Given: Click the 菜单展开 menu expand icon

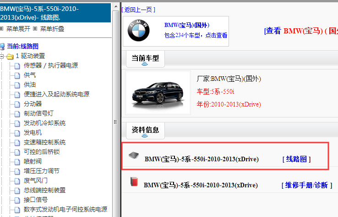Looking at the screenshot, I should click(x=1, y=29).
